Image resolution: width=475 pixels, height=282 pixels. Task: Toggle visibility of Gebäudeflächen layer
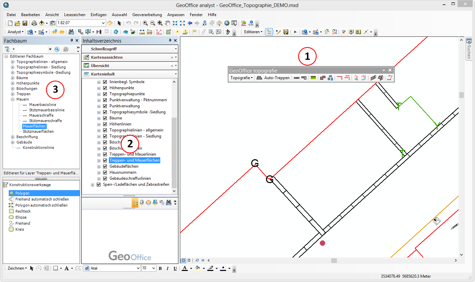(105, 166)
